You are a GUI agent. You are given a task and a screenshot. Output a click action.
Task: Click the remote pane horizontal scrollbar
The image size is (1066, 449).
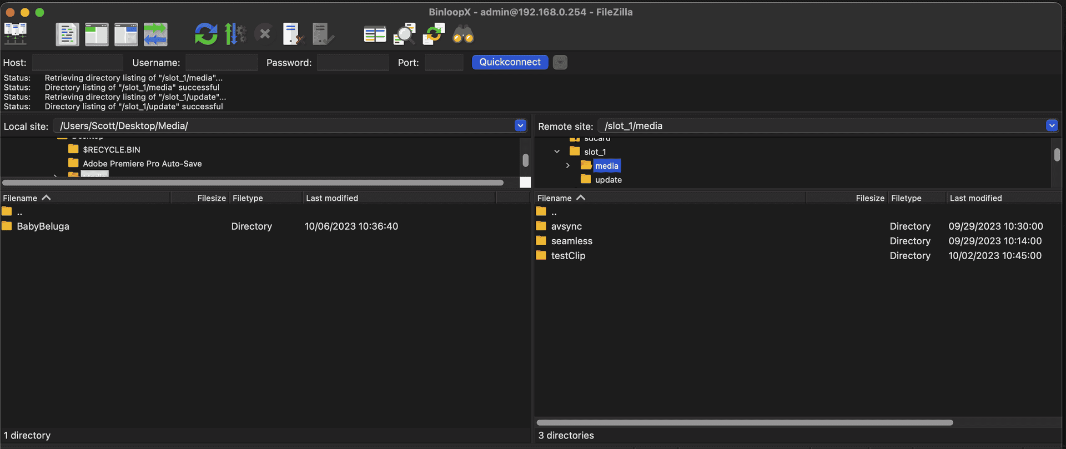tap(744, 422)
